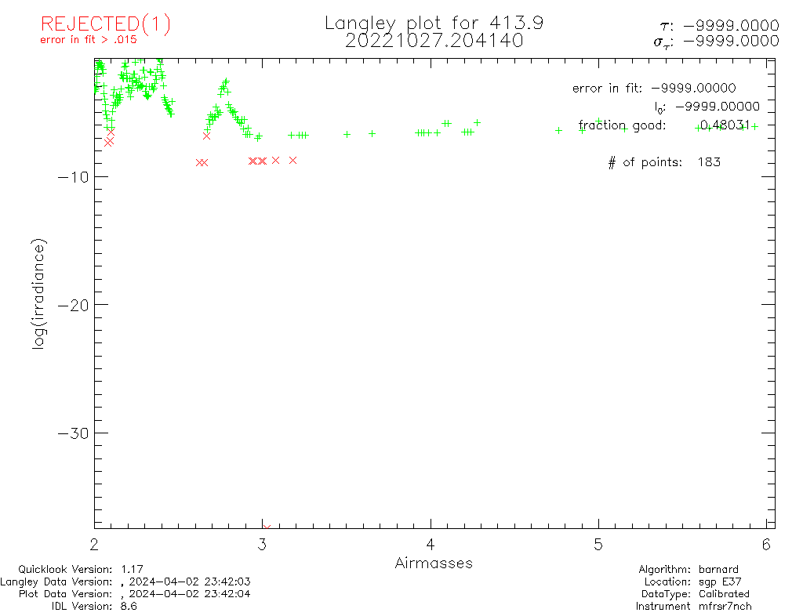This screenshot has height=616, width=803.
Task: Click the 'IDL Version: 8.6' footer text
Action: pyautogui.click(x=94, y=606)
